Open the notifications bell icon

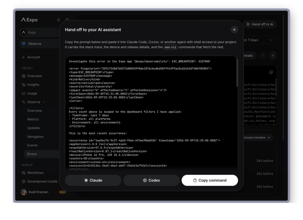(x=59, y=20)
